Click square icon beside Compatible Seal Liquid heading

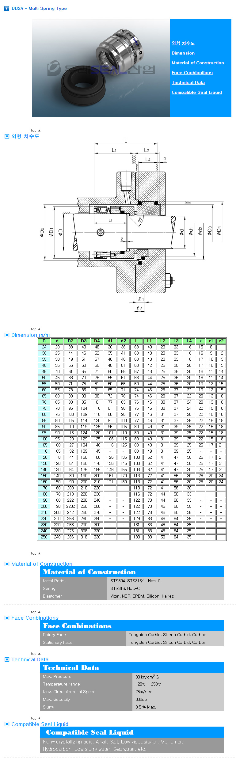7,724
